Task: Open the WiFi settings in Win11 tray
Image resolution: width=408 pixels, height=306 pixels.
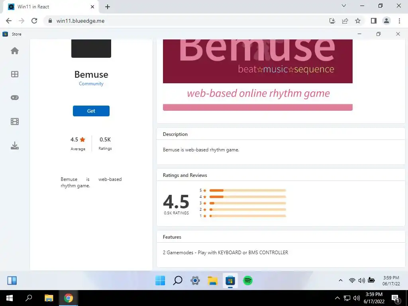Action: (352, 280)
